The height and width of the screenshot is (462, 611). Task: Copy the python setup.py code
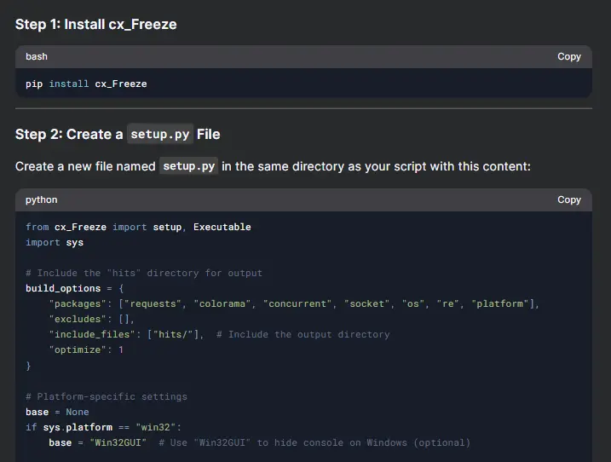pyautogui.click(x=569, y=199)
